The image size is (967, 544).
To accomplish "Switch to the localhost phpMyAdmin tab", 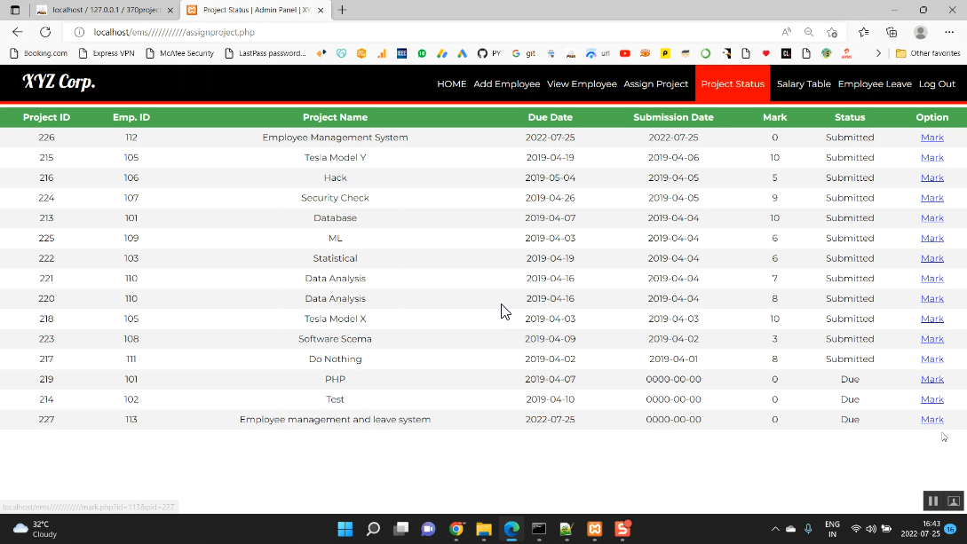I will 104,10.
